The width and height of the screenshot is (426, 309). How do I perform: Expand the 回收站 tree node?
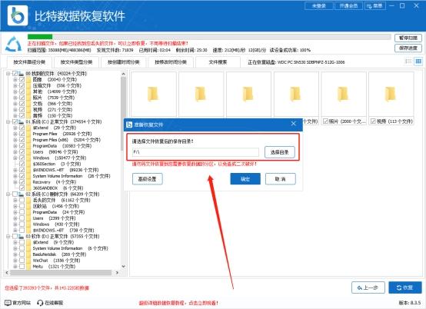pyautogui.click(x=15, y=206)
